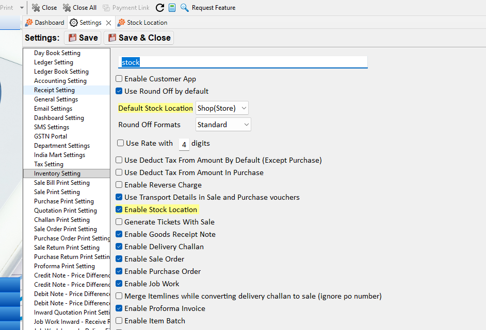This screenshot has width=486, height=330.
Task: Click the Save button
Action: tap(83, 38)
